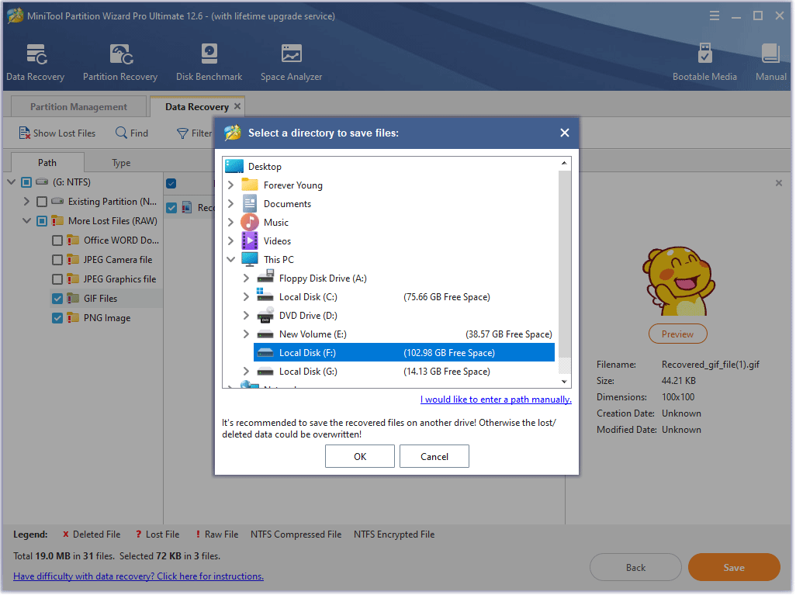Launch Disk Benchmark
796x595 pixels.
[x=209, y=61]
